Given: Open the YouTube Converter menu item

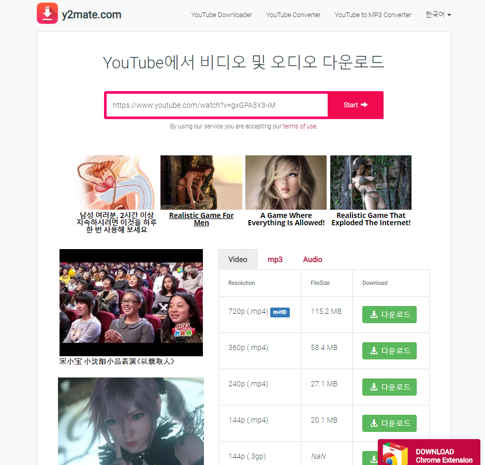Looking at the screenshot, I should pos(293,15).
